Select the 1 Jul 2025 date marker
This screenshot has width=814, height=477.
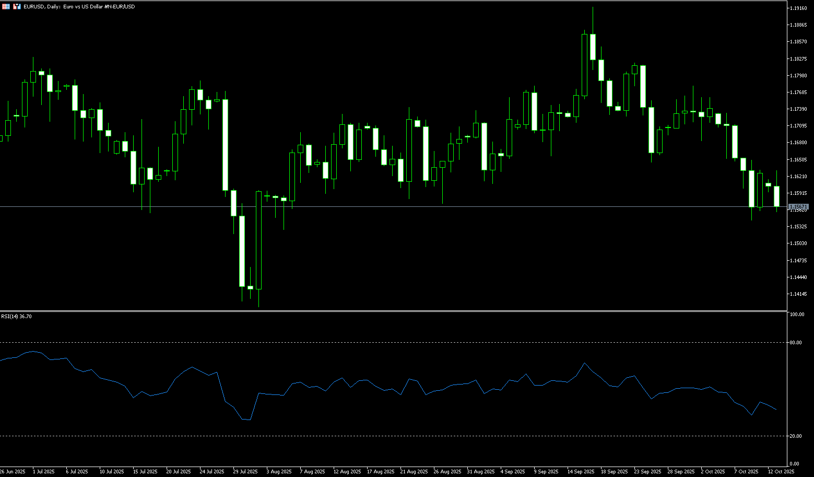click(x=43, y=472)
